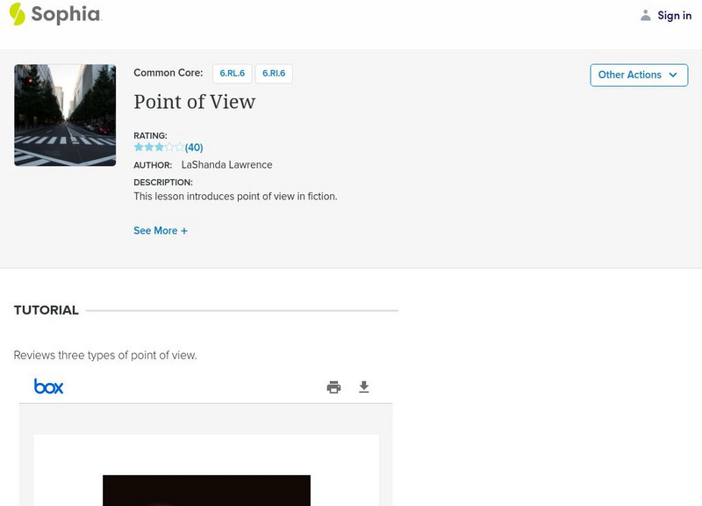Click the Other Actions chevron arrow
Screen dimensions: 702x506
[671, 76]
